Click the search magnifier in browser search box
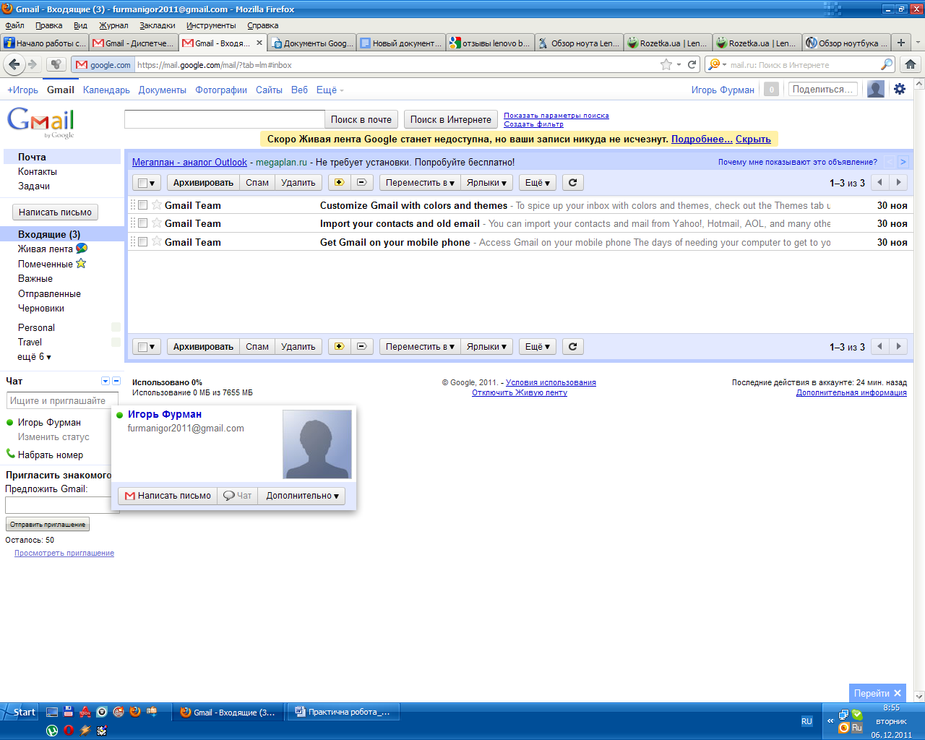This screenshot has width=925, height=740. pos(886,64)
